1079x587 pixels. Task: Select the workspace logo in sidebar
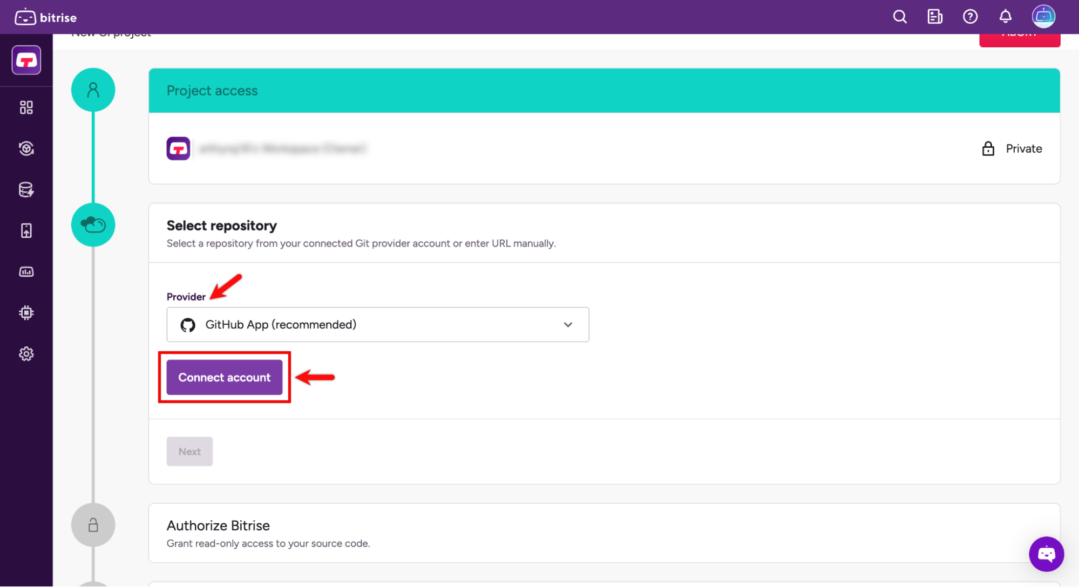click(x=26, y=60)
